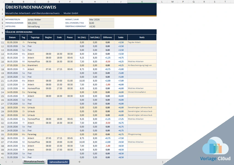Select Differenz +1,25 on 05.05.2026
Viewport: 234px width, 165px height.
click(x=108, y=58)
